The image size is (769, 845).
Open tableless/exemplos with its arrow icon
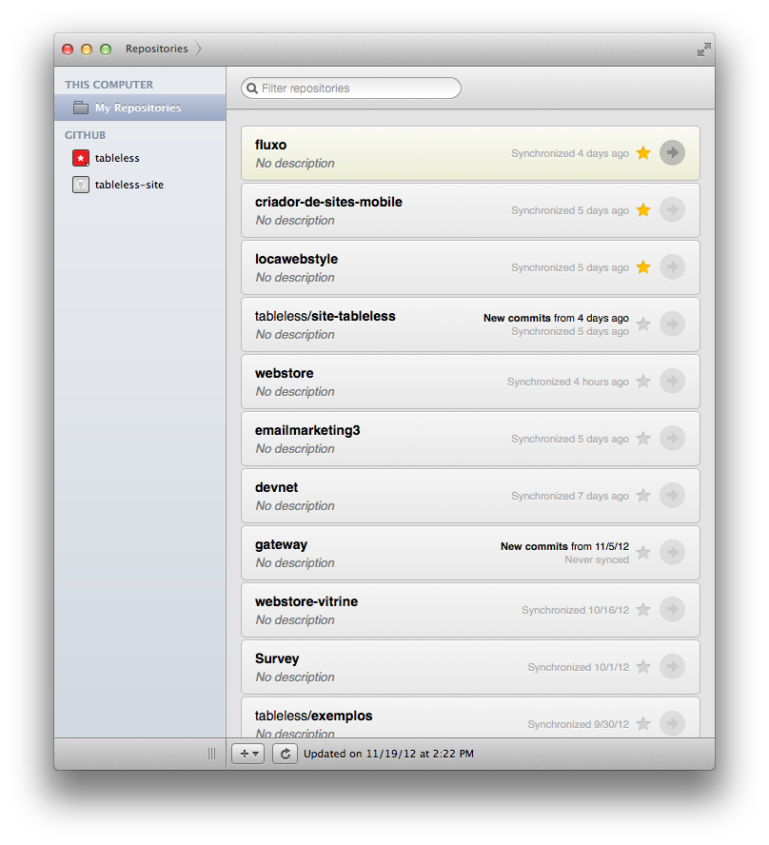(672, 724)
